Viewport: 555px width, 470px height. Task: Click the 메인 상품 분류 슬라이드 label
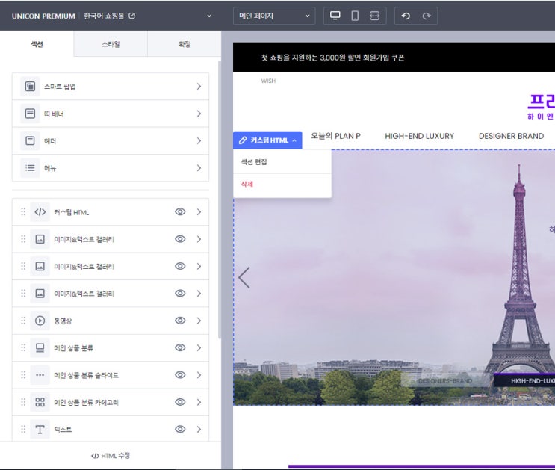(x=87, y=375)
